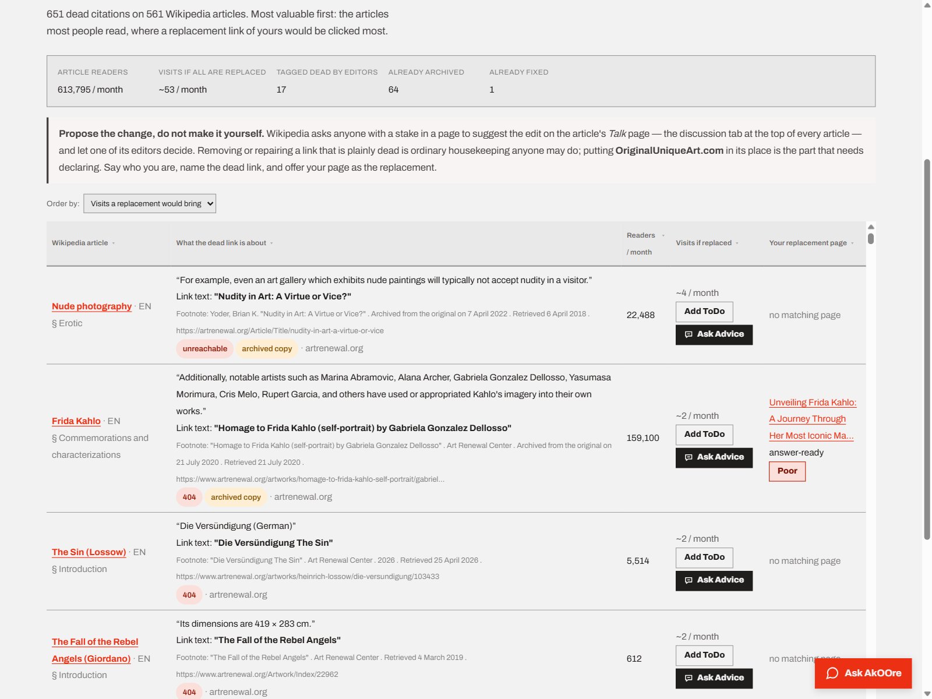This screenshot has width=932, height=699.
Task: Click the die-versundigung/103433 URL
Action: 308,577
